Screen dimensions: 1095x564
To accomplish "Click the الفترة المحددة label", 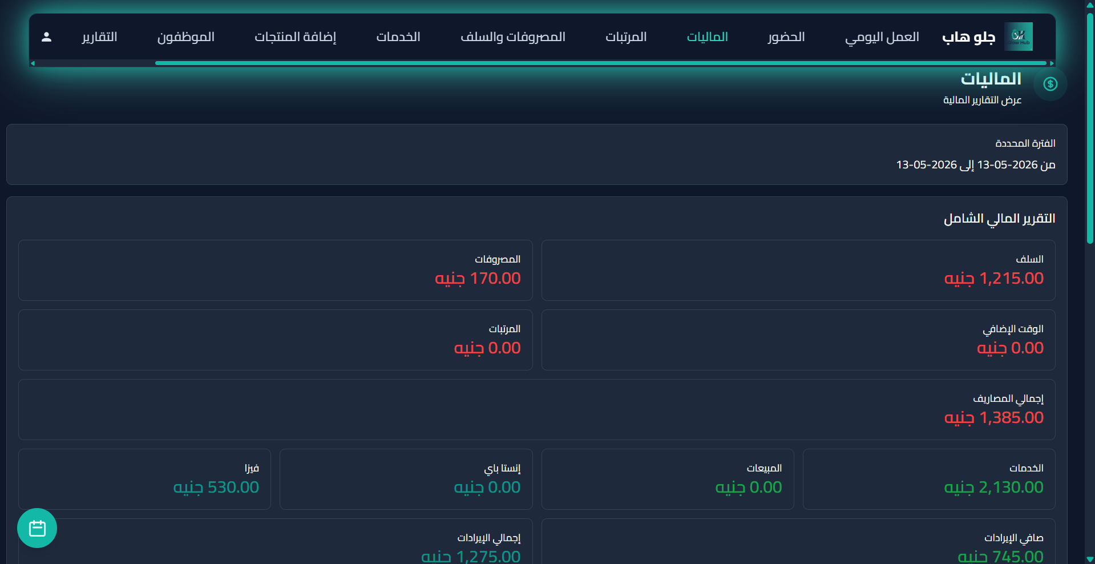I will pos(1025,143).
